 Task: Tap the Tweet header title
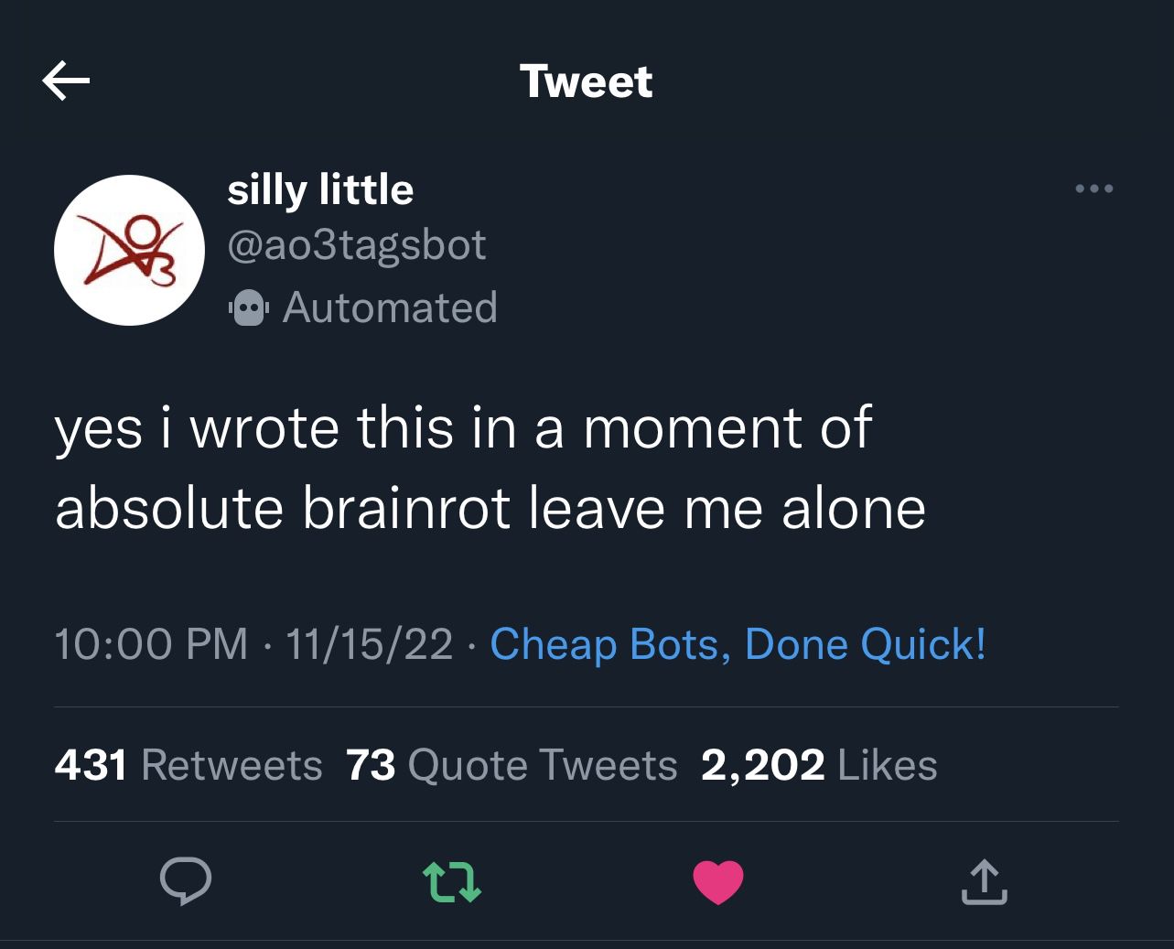(587, 81)
